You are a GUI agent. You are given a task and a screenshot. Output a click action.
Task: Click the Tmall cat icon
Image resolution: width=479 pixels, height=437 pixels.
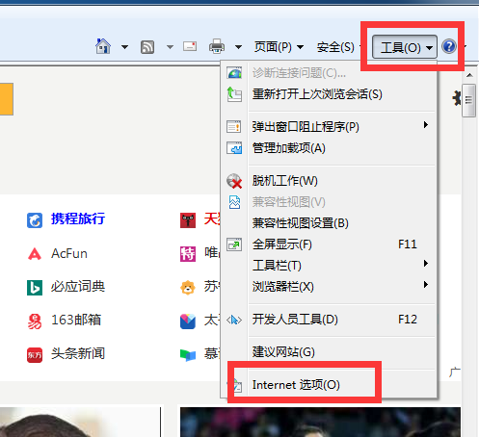[188, 220]
